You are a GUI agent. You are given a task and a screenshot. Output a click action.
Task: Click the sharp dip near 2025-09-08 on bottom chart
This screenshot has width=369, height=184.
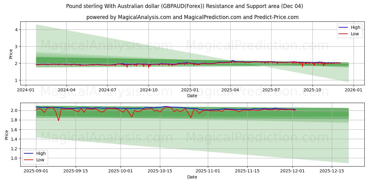pos(58,121)
